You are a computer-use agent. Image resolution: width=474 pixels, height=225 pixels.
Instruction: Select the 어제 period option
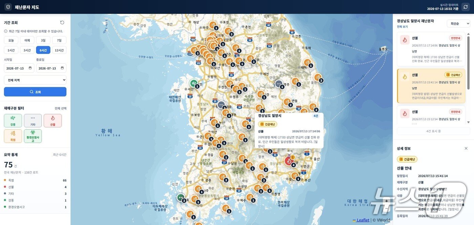[27, 40]
